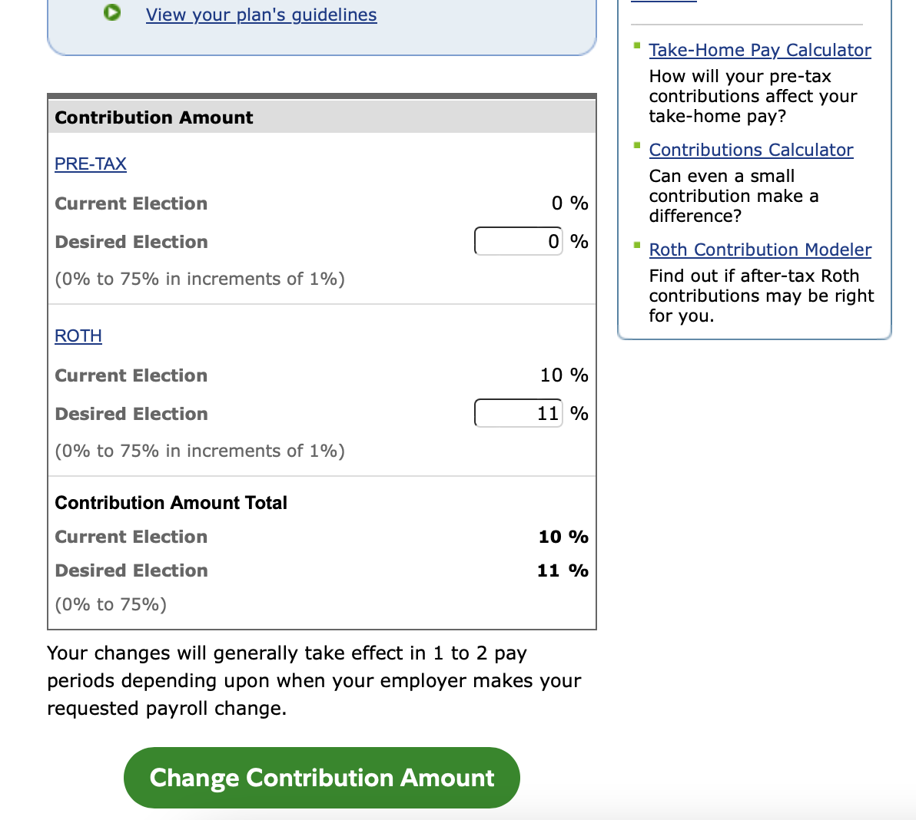Open the View your plan's guidelines link
Screen dimensions: 916x820
point(261,15)
